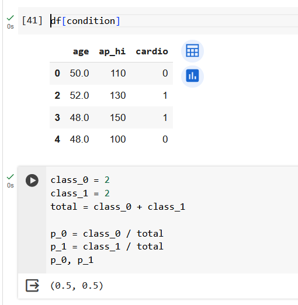Run the class probability code cell
The height and width of the screenshot is (305, 298).
pos(32,181)
